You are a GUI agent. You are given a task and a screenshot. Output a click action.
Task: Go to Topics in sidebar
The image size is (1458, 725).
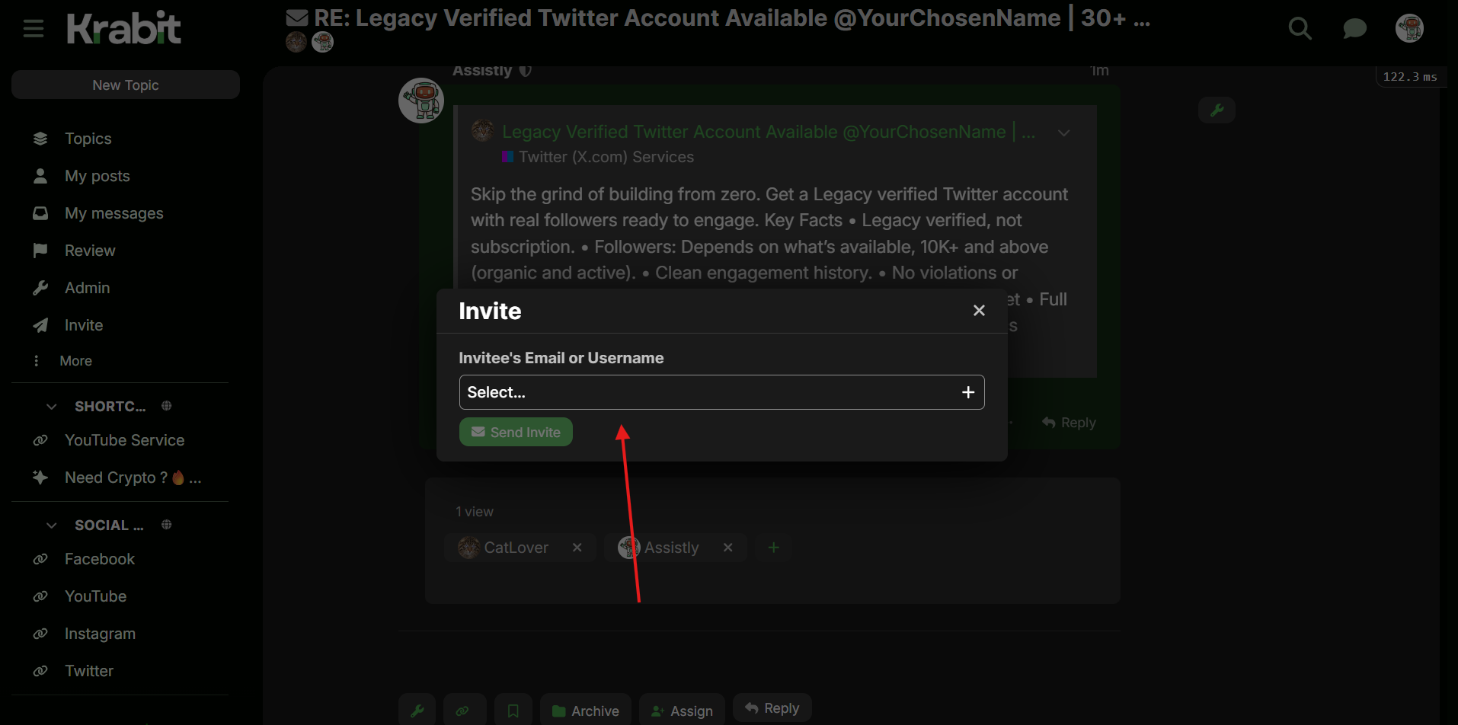(x=88, y=139)
